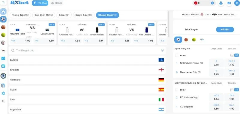Bet New Orleans +8.5 at 1.93

(x=144, y=41)
